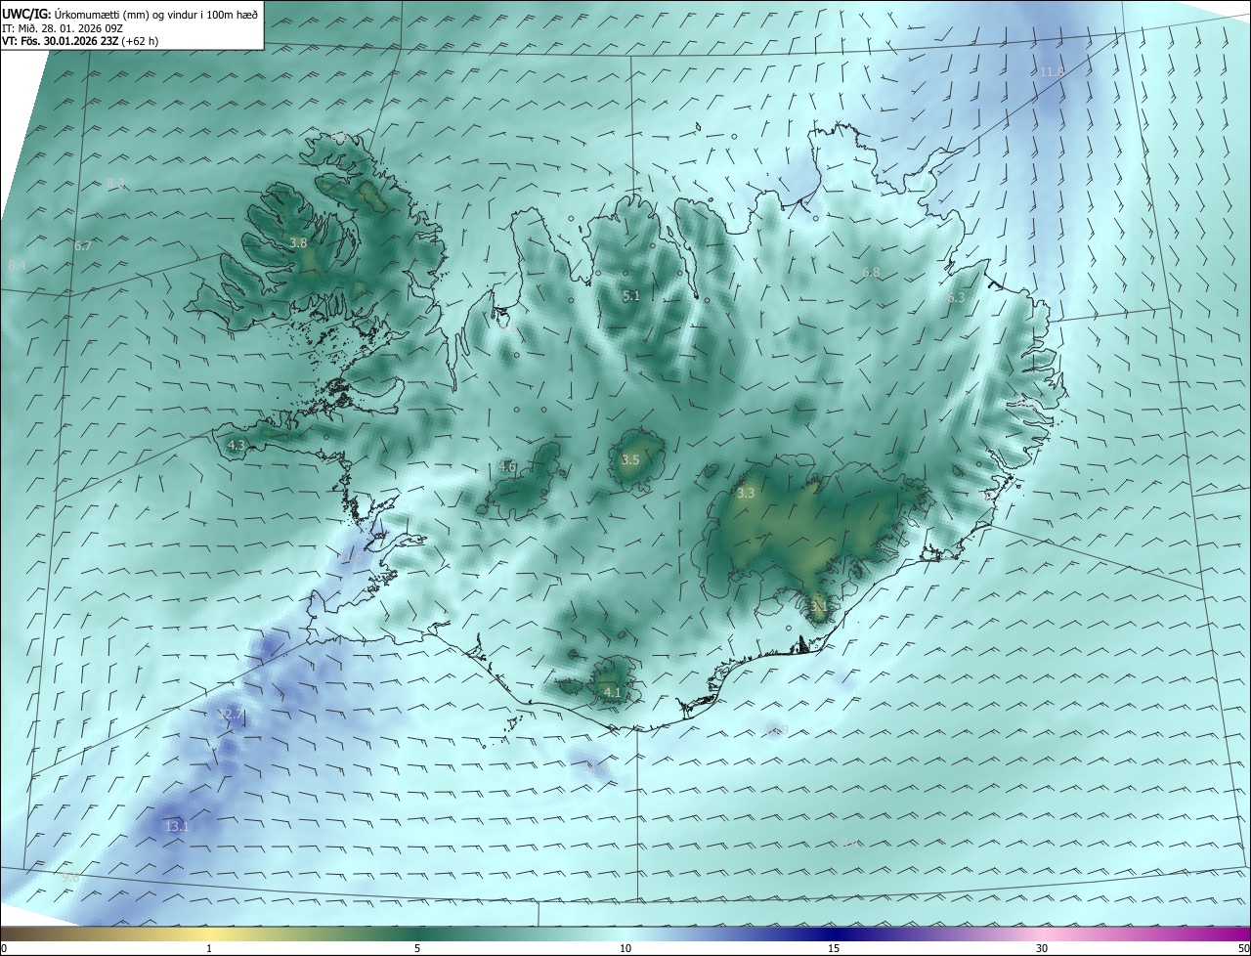This screenshot has height=956, width=1251.
Task: Click the valid time 'VT: Fös. 30.01.2026 23Z (+62 h)'
Action: [80, 41]
